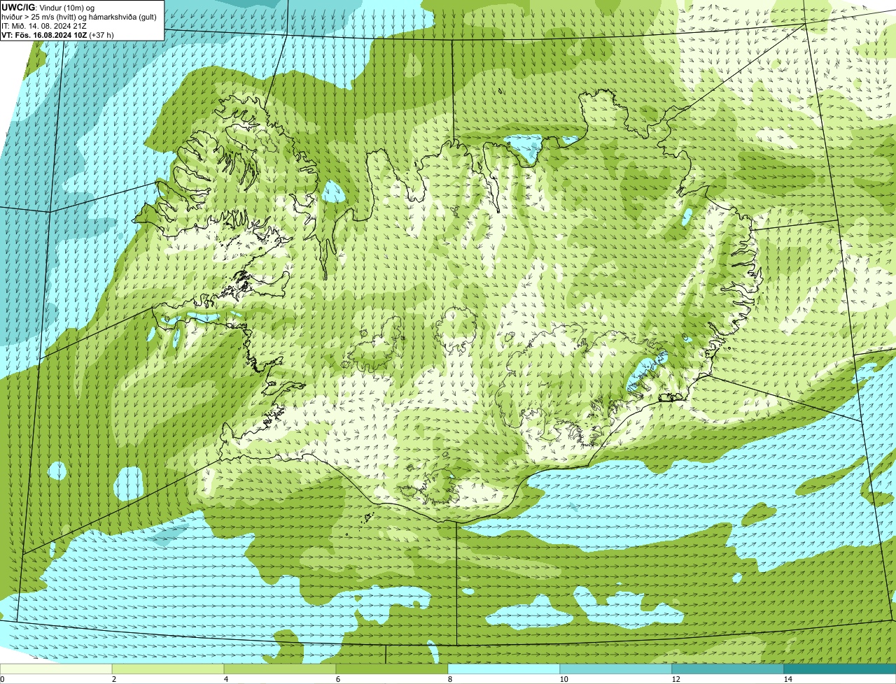
Task: Click the title line 'UWC/IG: Vindur (10m) og'
Action: click(48, 7)
